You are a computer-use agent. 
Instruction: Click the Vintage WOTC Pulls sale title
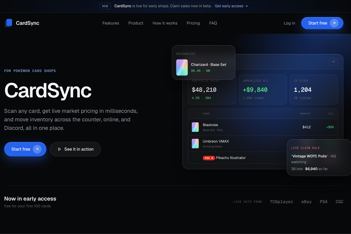309,156
